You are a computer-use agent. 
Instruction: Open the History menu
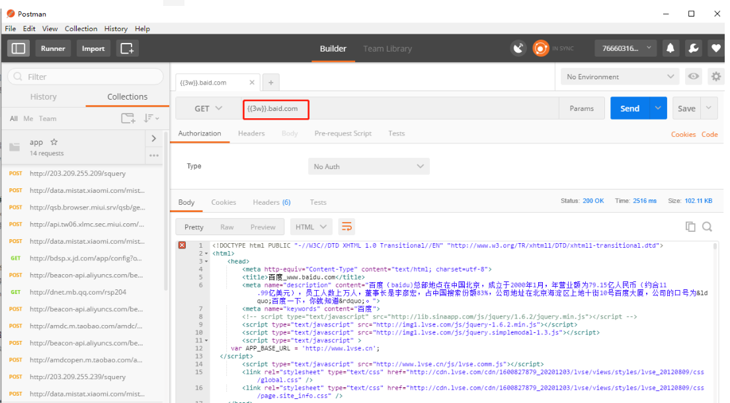coord(116,28)
